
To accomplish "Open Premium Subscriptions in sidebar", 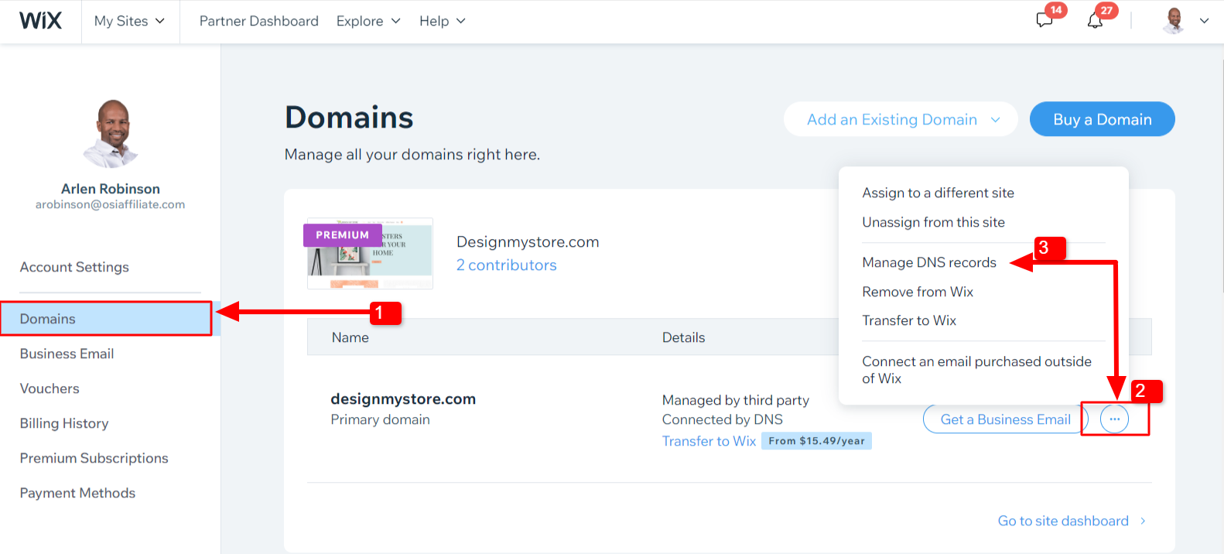I will [x=94, y=458].
